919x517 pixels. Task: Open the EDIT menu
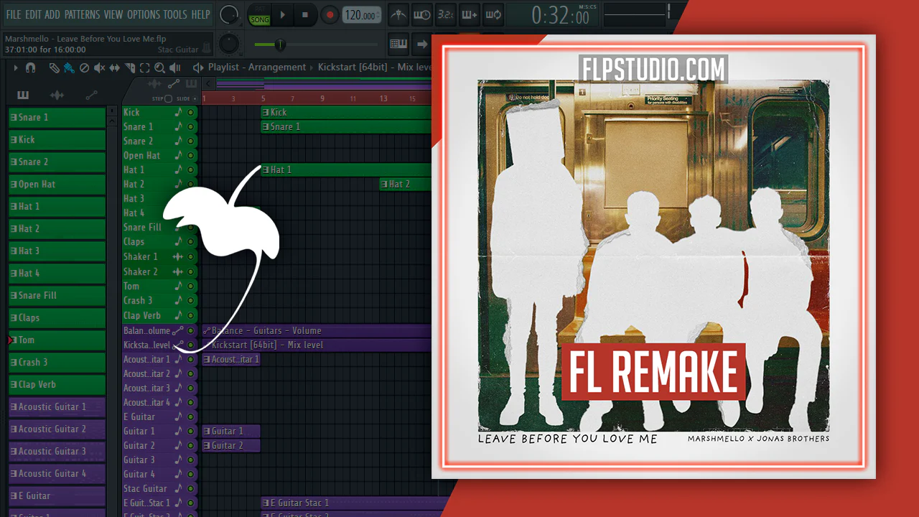click(33, 14)
